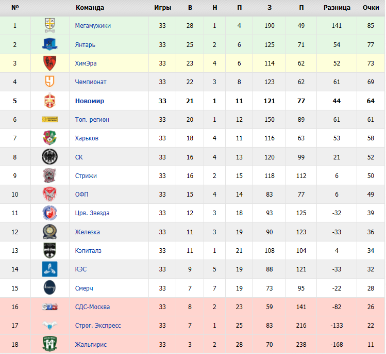Image resolution: width=386 pixels, height=354 pixels.
Task: Click the blue КЭС square logo
Action: click(49, 269)
